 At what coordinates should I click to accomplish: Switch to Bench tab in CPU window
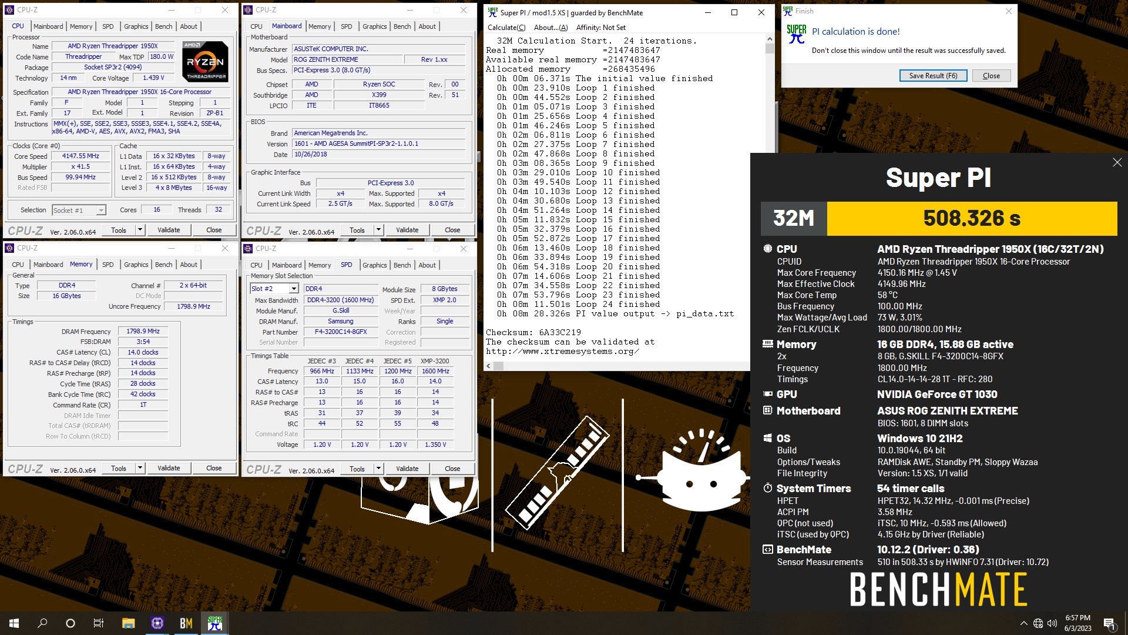point(164,26)
